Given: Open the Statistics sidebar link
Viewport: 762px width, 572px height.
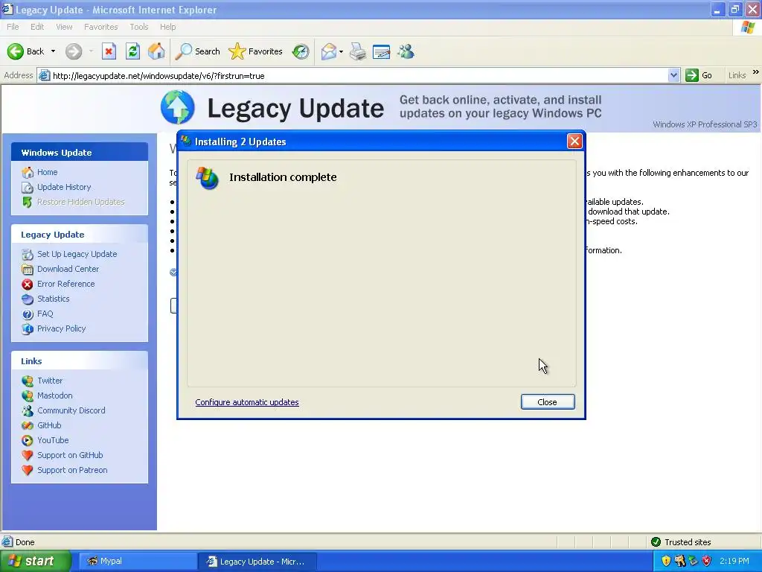Looking at the screenshot, I should (54, 299).
